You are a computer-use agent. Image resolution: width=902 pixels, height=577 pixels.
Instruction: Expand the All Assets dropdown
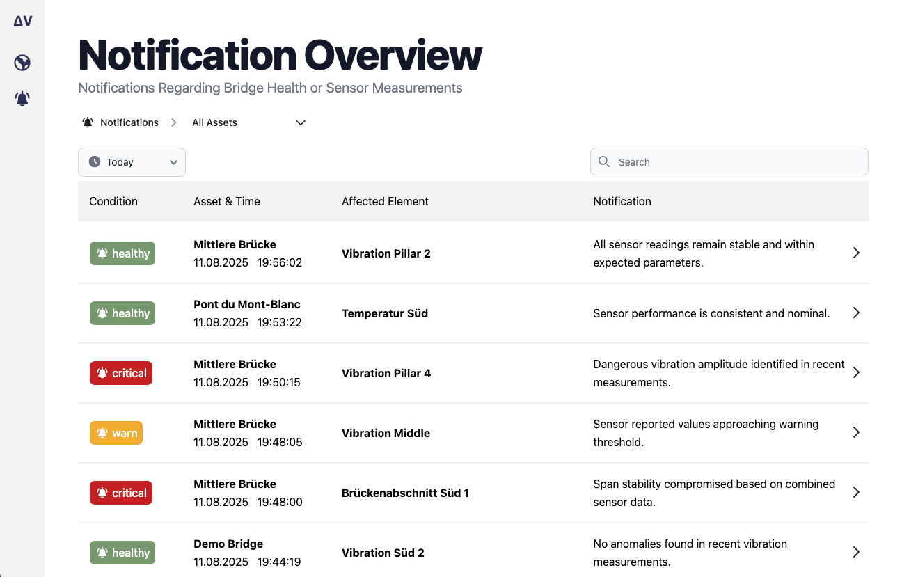coord(249,122)
